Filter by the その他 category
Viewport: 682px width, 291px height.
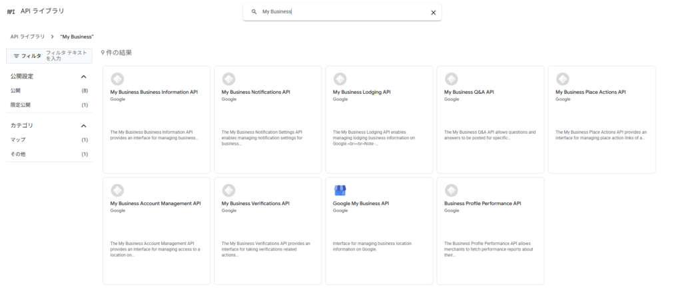(x=18, y=154)
